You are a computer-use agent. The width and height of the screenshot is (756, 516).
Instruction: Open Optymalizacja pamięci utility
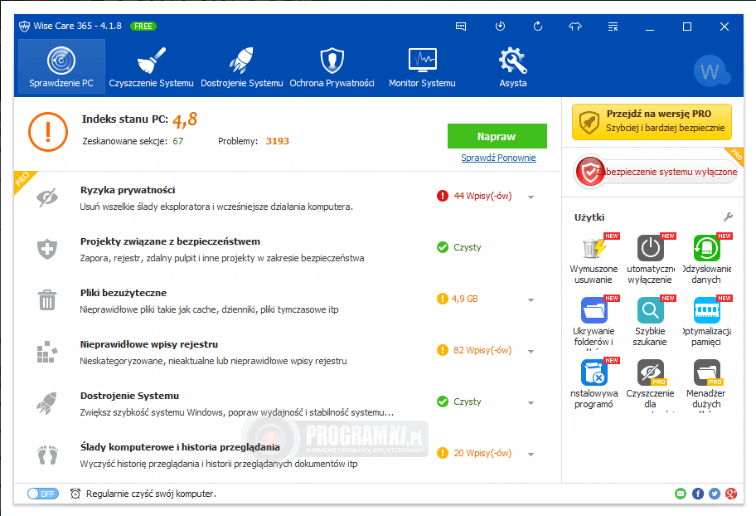pyautogui.click(x=706, y=322)
